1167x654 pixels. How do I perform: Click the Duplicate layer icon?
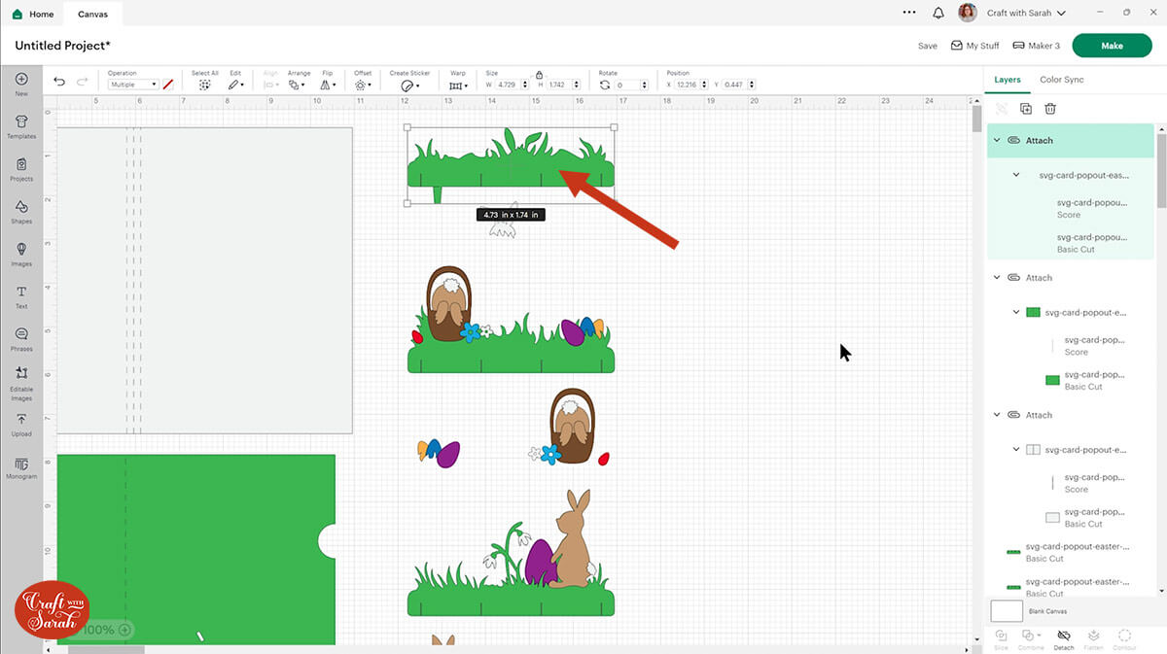pos(1026,110)
